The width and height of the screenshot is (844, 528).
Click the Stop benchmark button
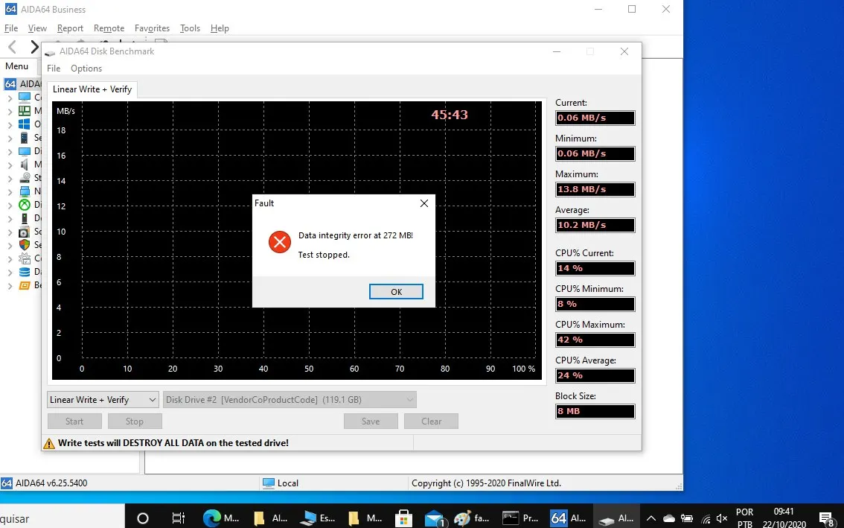coord(135,422)
